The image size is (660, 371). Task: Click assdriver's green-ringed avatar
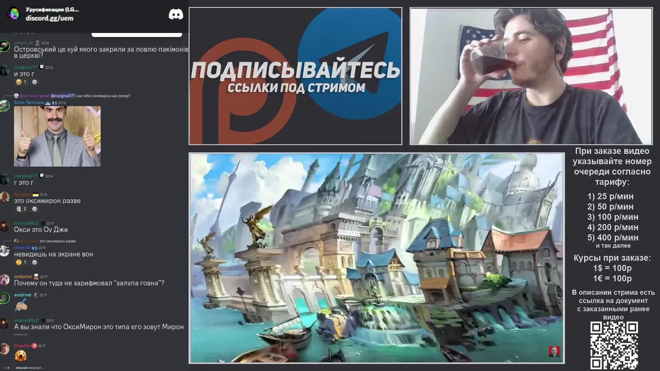point(5,298)
